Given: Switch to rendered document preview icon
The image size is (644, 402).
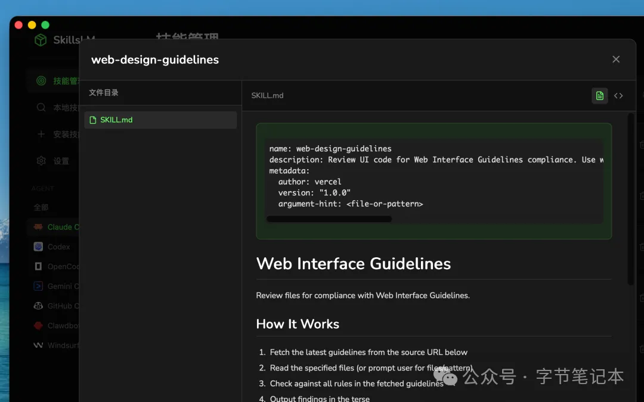Looking at the screenshot, I should point(600,95).
